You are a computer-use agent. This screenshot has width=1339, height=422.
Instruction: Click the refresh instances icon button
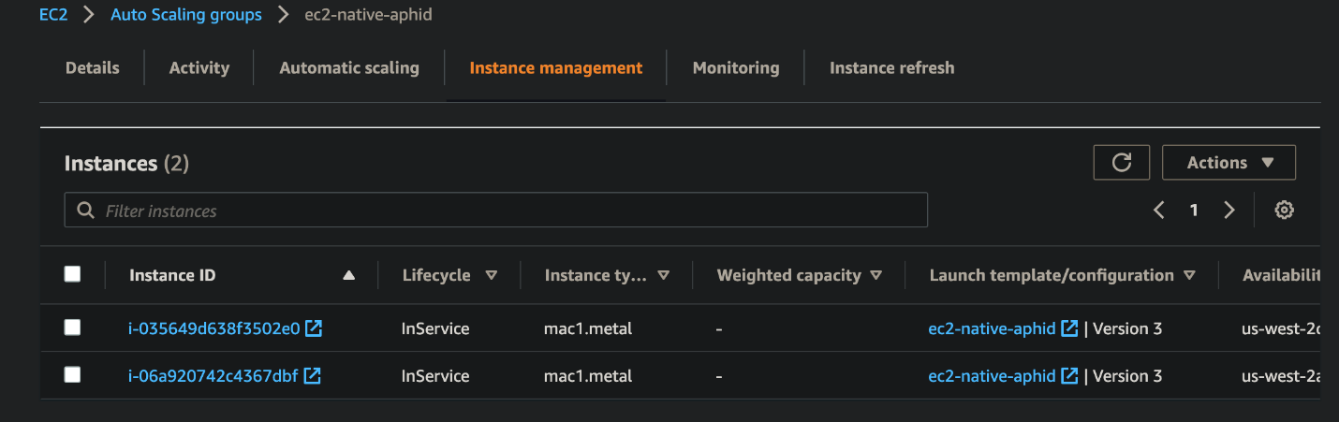pyautogui.click(x=1121, y=163)
